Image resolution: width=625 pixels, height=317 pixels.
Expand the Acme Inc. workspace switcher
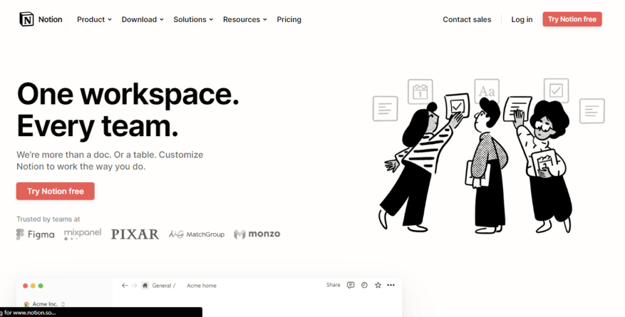(x=45, y=304)
